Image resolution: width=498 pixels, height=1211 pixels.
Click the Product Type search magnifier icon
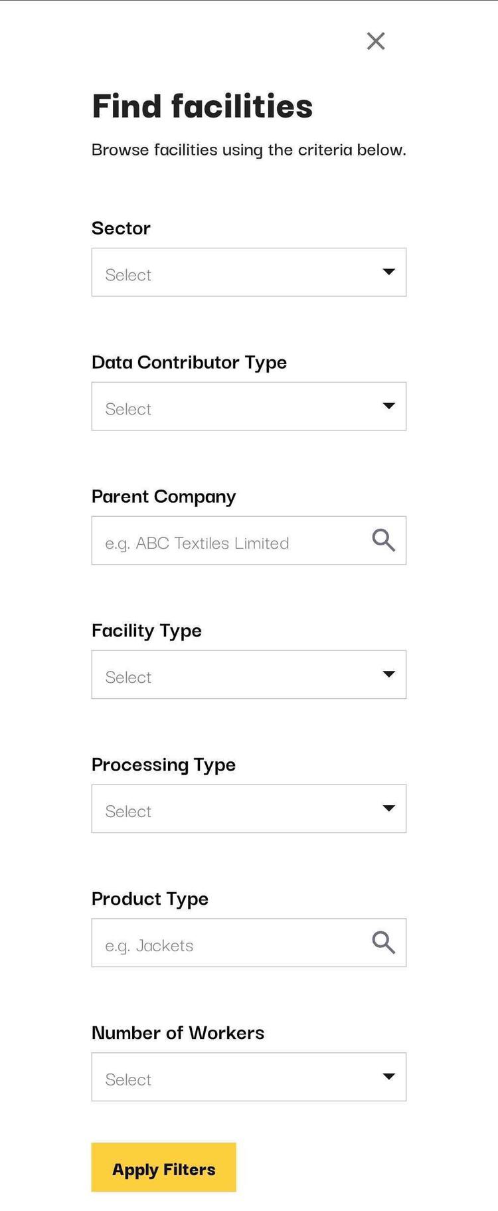point(383,943)
